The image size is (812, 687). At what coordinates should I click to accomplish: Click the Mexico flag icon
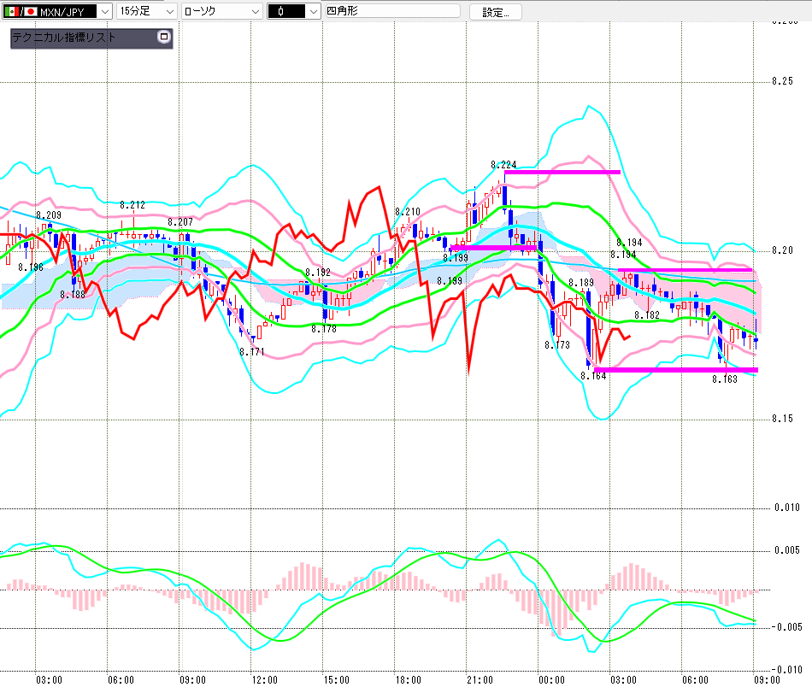point(12,11)
